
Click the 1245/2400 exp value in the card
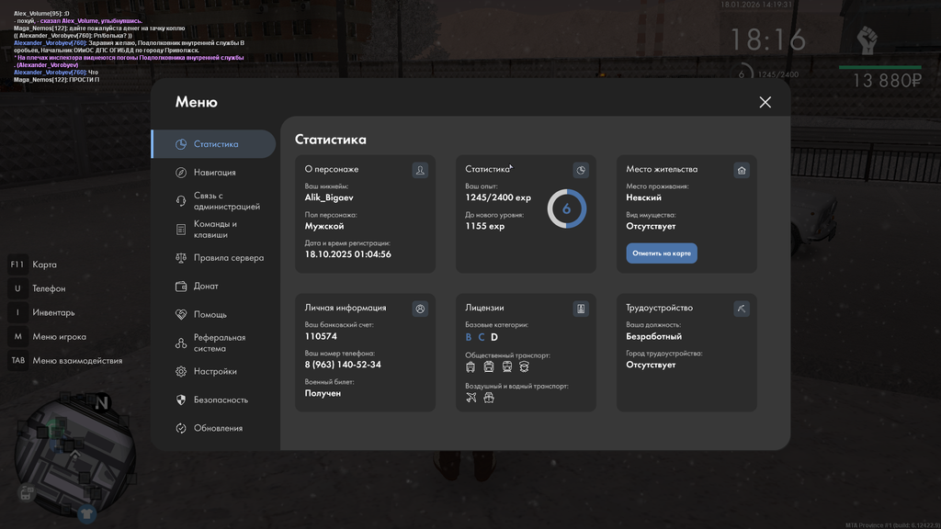click(x=498, y=197)
